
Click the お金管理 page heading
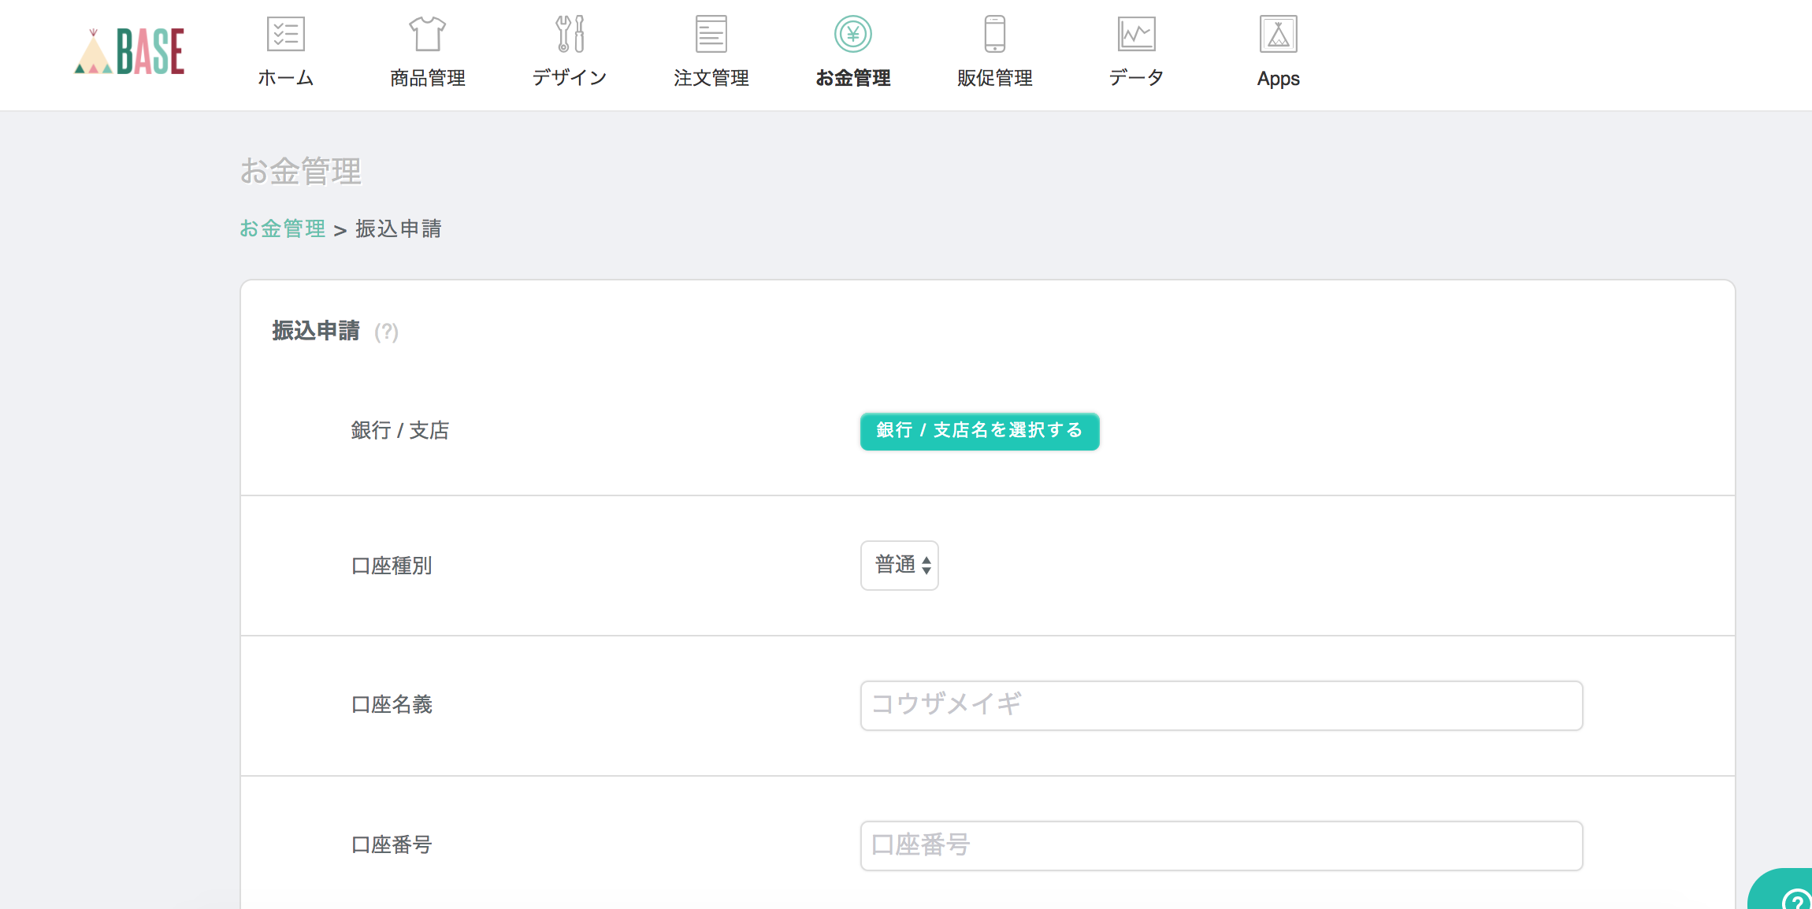click(300, 171)
